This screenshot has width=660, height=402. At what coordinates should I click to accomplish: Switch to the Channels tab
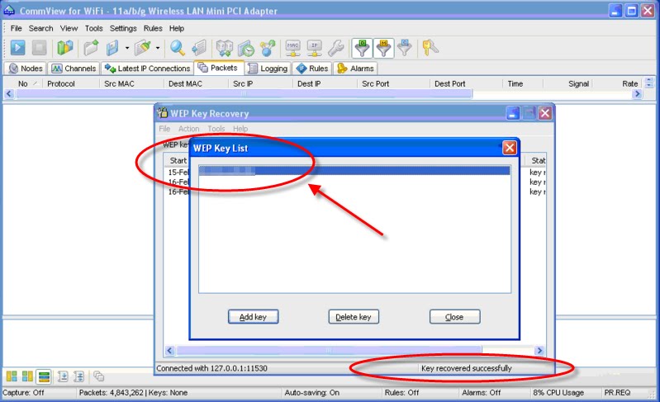click(x=74, y=69)
